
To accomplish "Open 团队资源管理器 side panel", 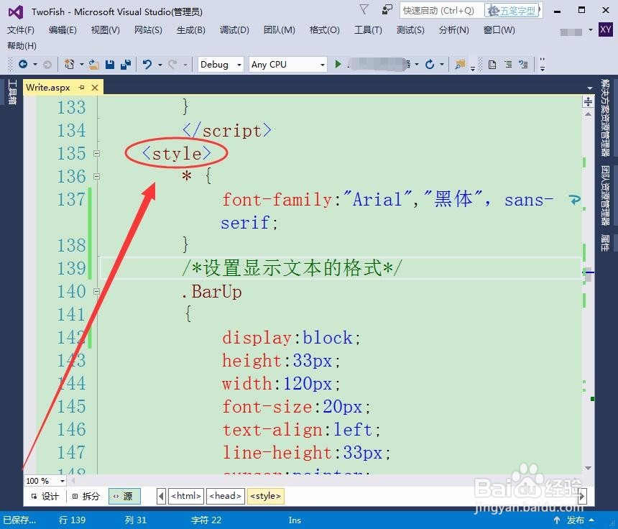I will tap(605, 195).
